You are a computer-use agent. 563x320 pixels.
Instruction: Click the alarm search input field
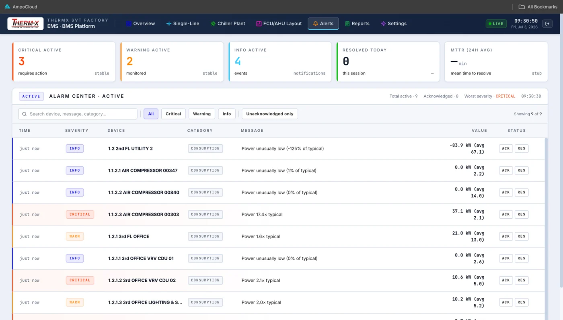click(x=78, y=114)
